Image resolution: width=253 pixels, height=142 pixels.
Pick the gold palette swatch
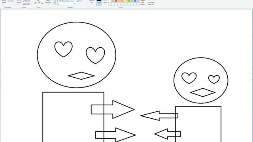pyautogui.click(x=122, y=1)
